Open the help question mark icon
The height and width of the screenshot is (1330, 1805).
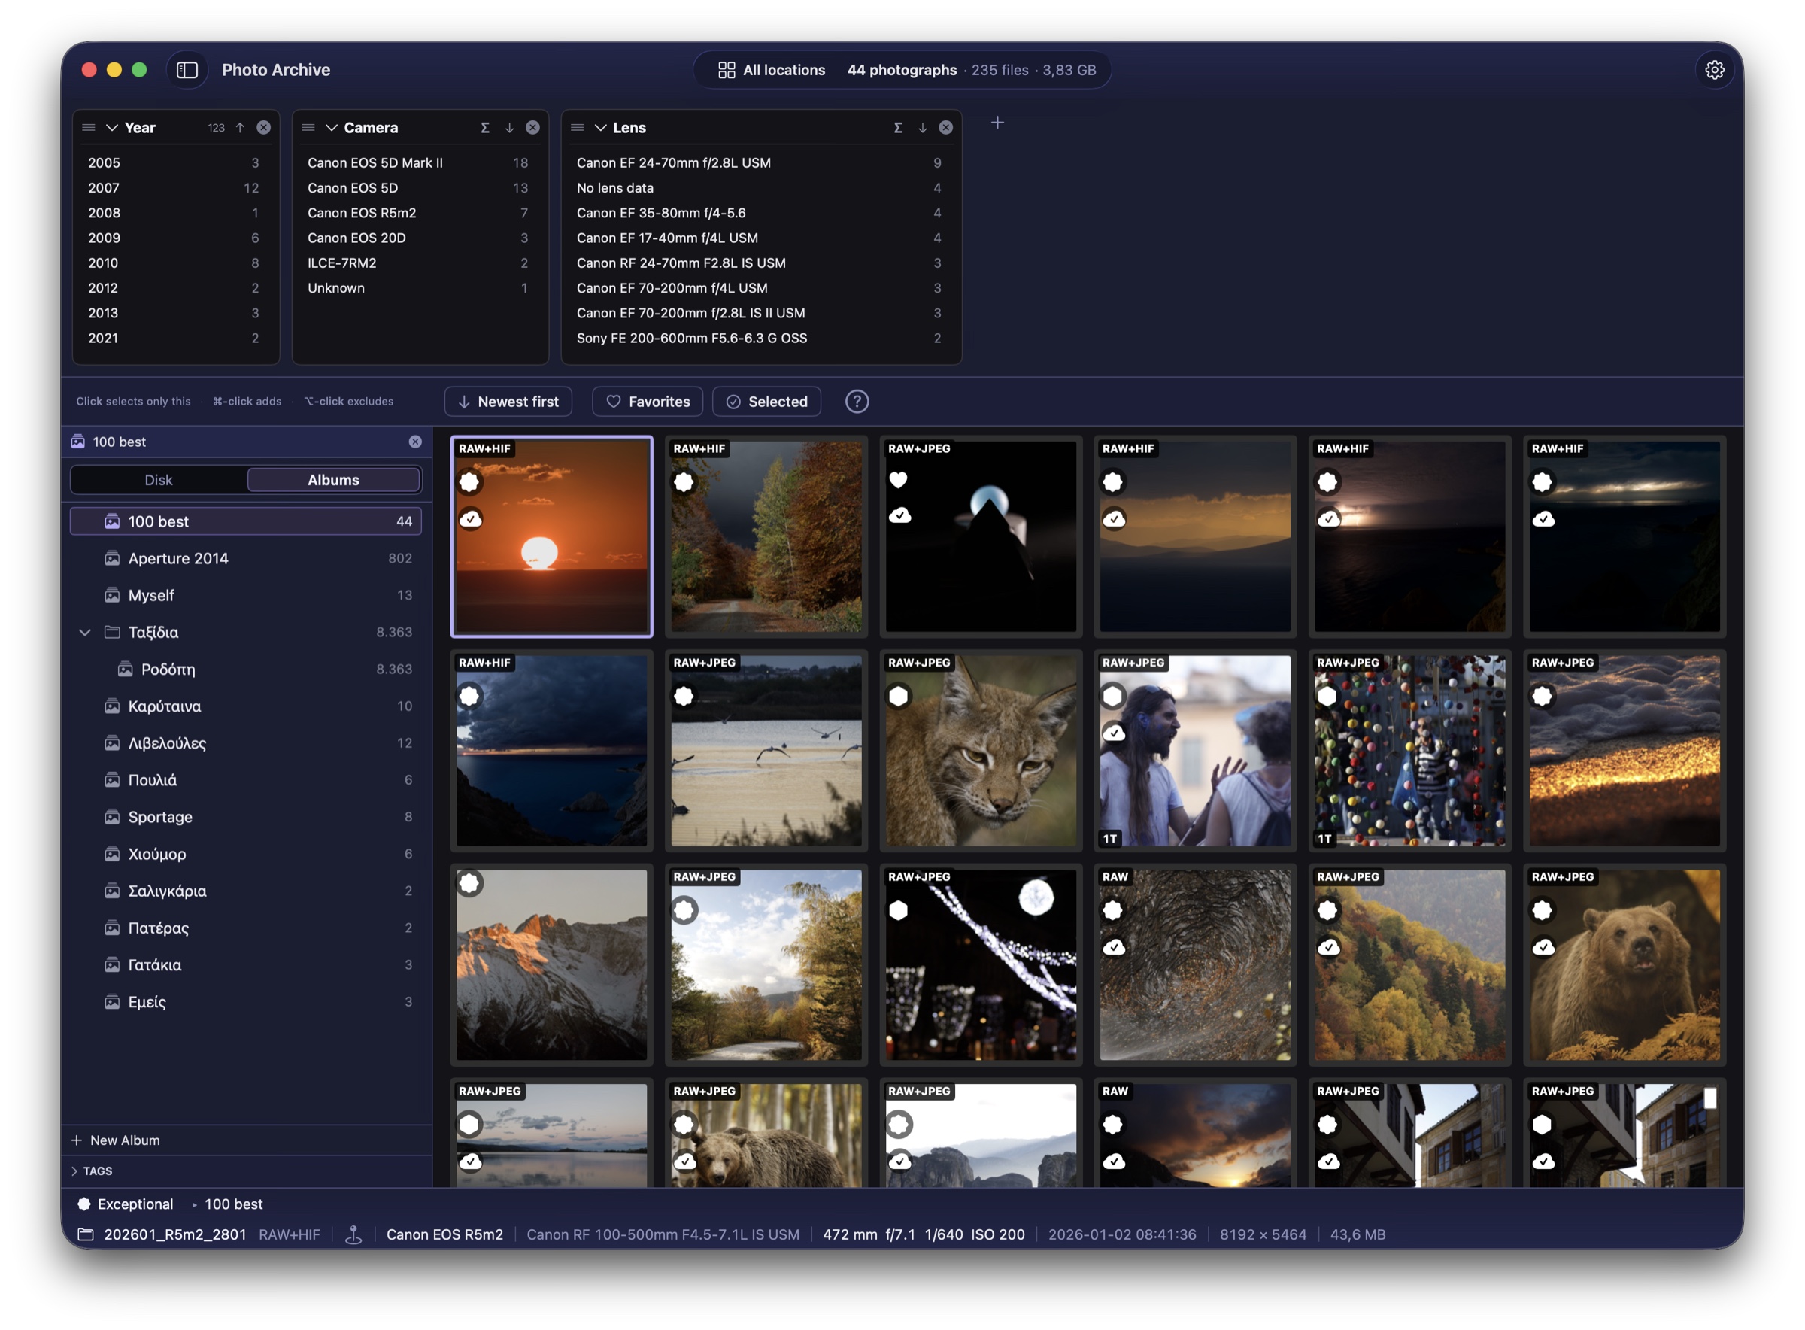tap(857, 401)
